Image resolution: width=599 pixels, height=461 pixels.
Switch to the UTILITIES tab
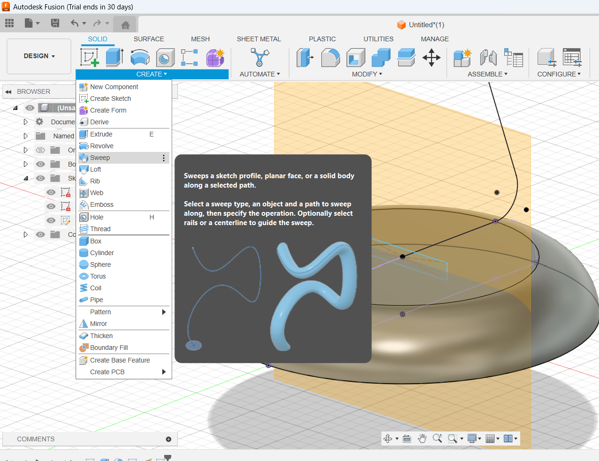[x=379, y=39]
